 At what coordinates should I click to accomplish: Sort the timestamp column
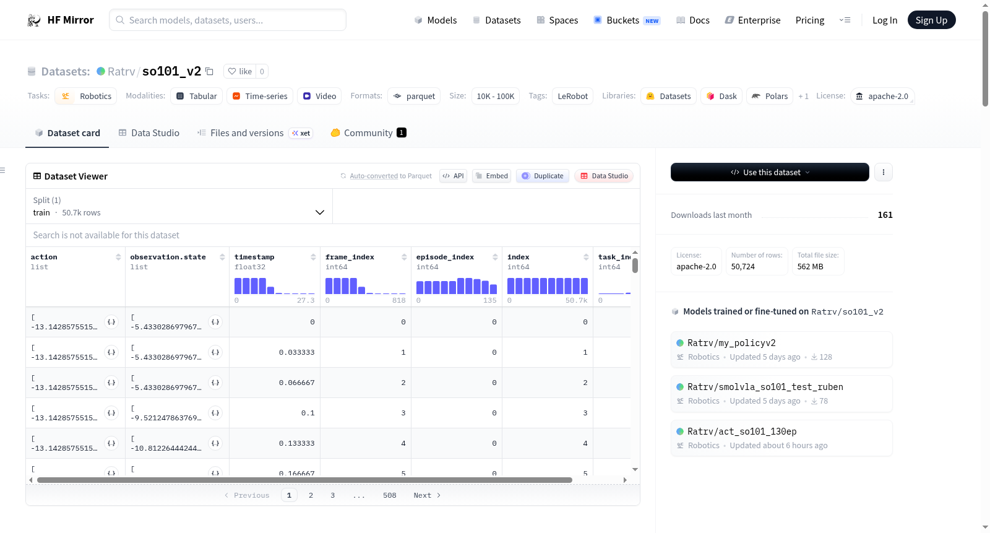[x=313, y=257]
